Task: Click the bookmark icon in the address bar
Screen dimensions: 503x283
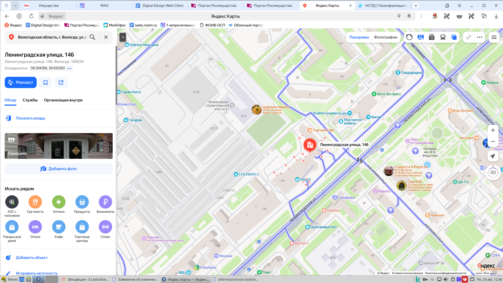Action: click(409, 16)
